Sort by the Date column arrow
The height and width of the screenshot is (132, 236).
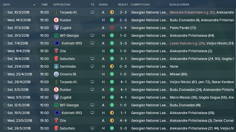[34, 5]
